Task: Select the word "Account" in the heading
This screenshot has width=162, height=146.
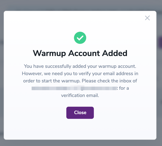Action: click(x=84, y=53)
